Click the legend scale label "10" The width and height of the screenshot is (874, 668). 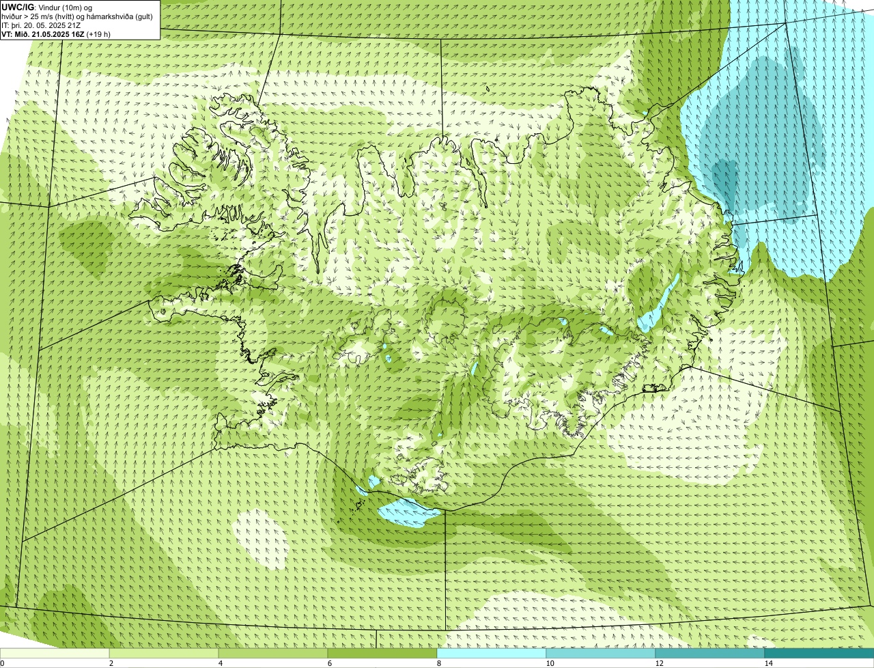[x=550, y=663]
